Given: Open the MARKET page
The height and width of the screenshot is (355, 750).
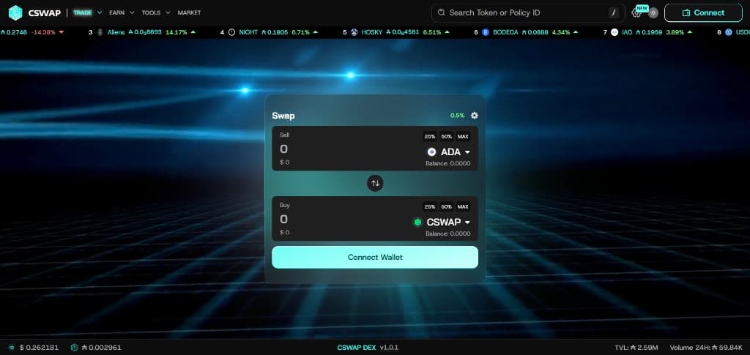Looking at the screenshot, I should [x=190, y=13].
